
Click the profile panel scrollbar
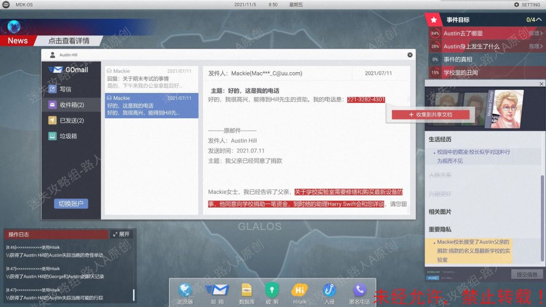542,218
